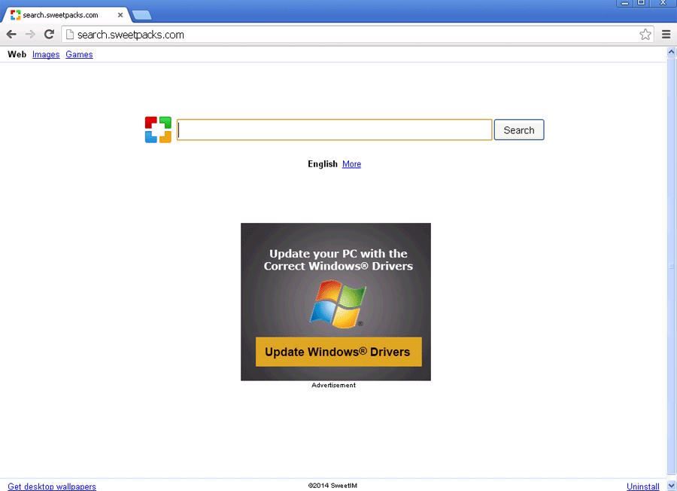Select the Images search category

pyautogui.click(x=46, y=55)
